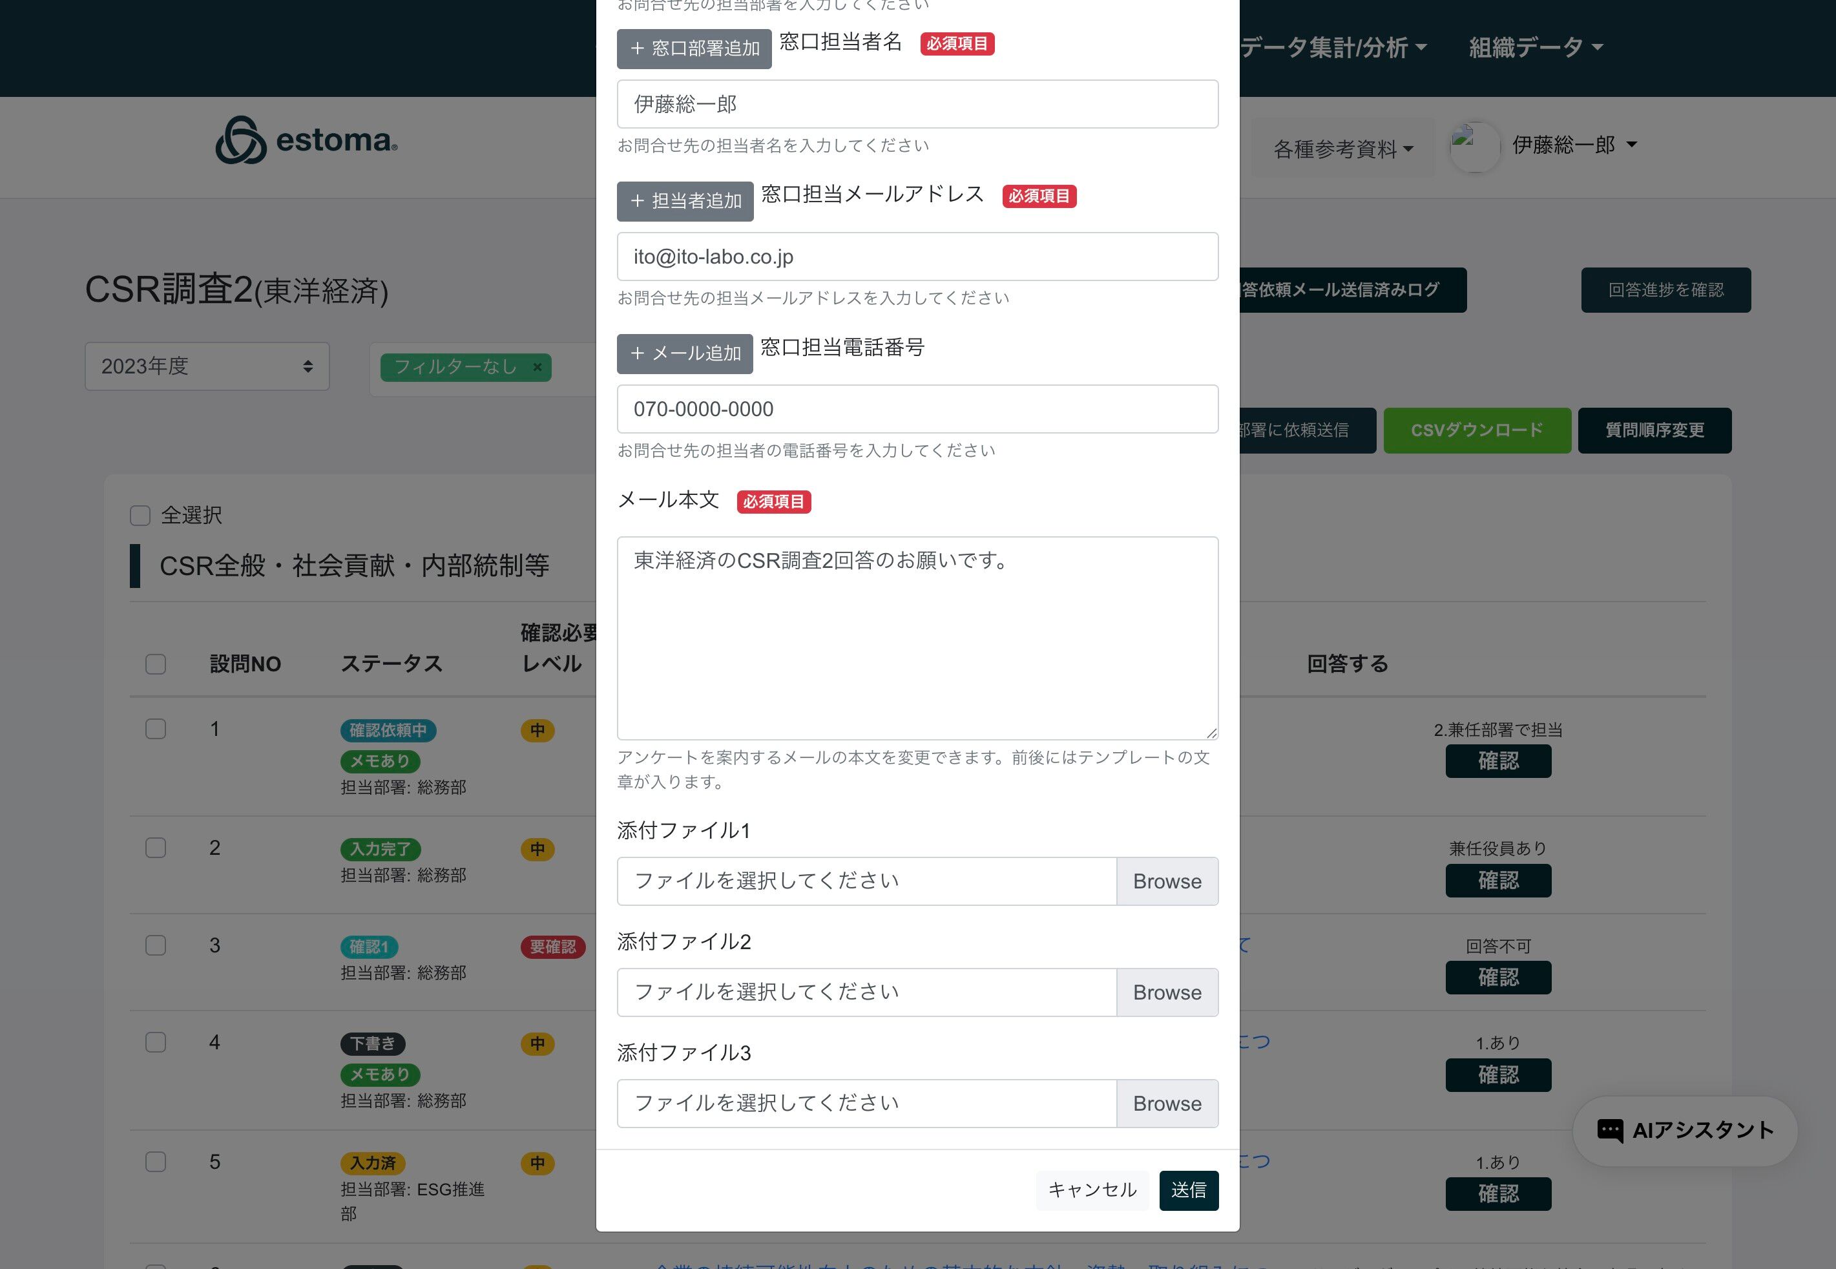Tick the checkbox for question 3

coord(156,945)
